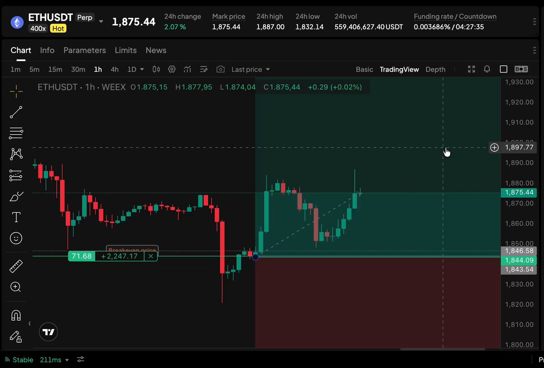Select the 15m timeframe
Viewport: 544px width, 368px height.
[55, 69]
